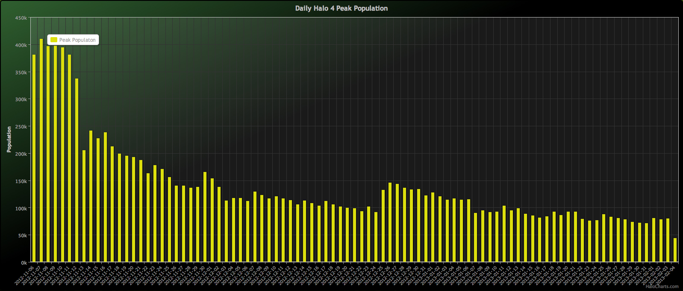Viewport: 683px width, 291px height.
Task: Open the HaloCharts.com credit link
Action: coord(662,286)
